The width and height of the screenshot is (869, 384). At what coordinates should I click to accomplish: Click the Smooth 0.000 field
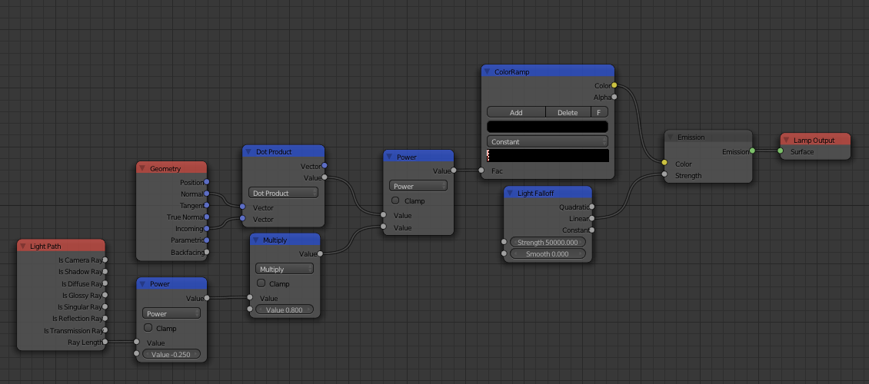point(548,254)
